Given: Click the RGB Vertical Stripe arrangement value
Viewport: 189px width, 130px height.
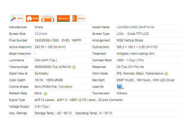Looking at the screenshot, I should pyautogui.click(x=130, y=40).
